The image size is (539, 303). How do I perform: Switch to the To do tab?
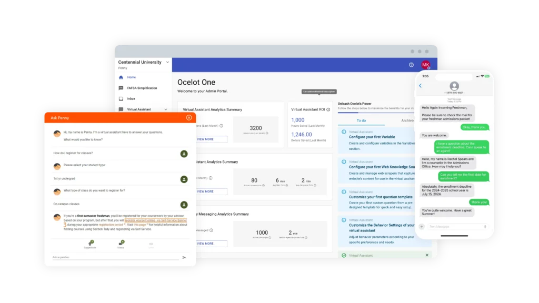[x=361, y=120]
